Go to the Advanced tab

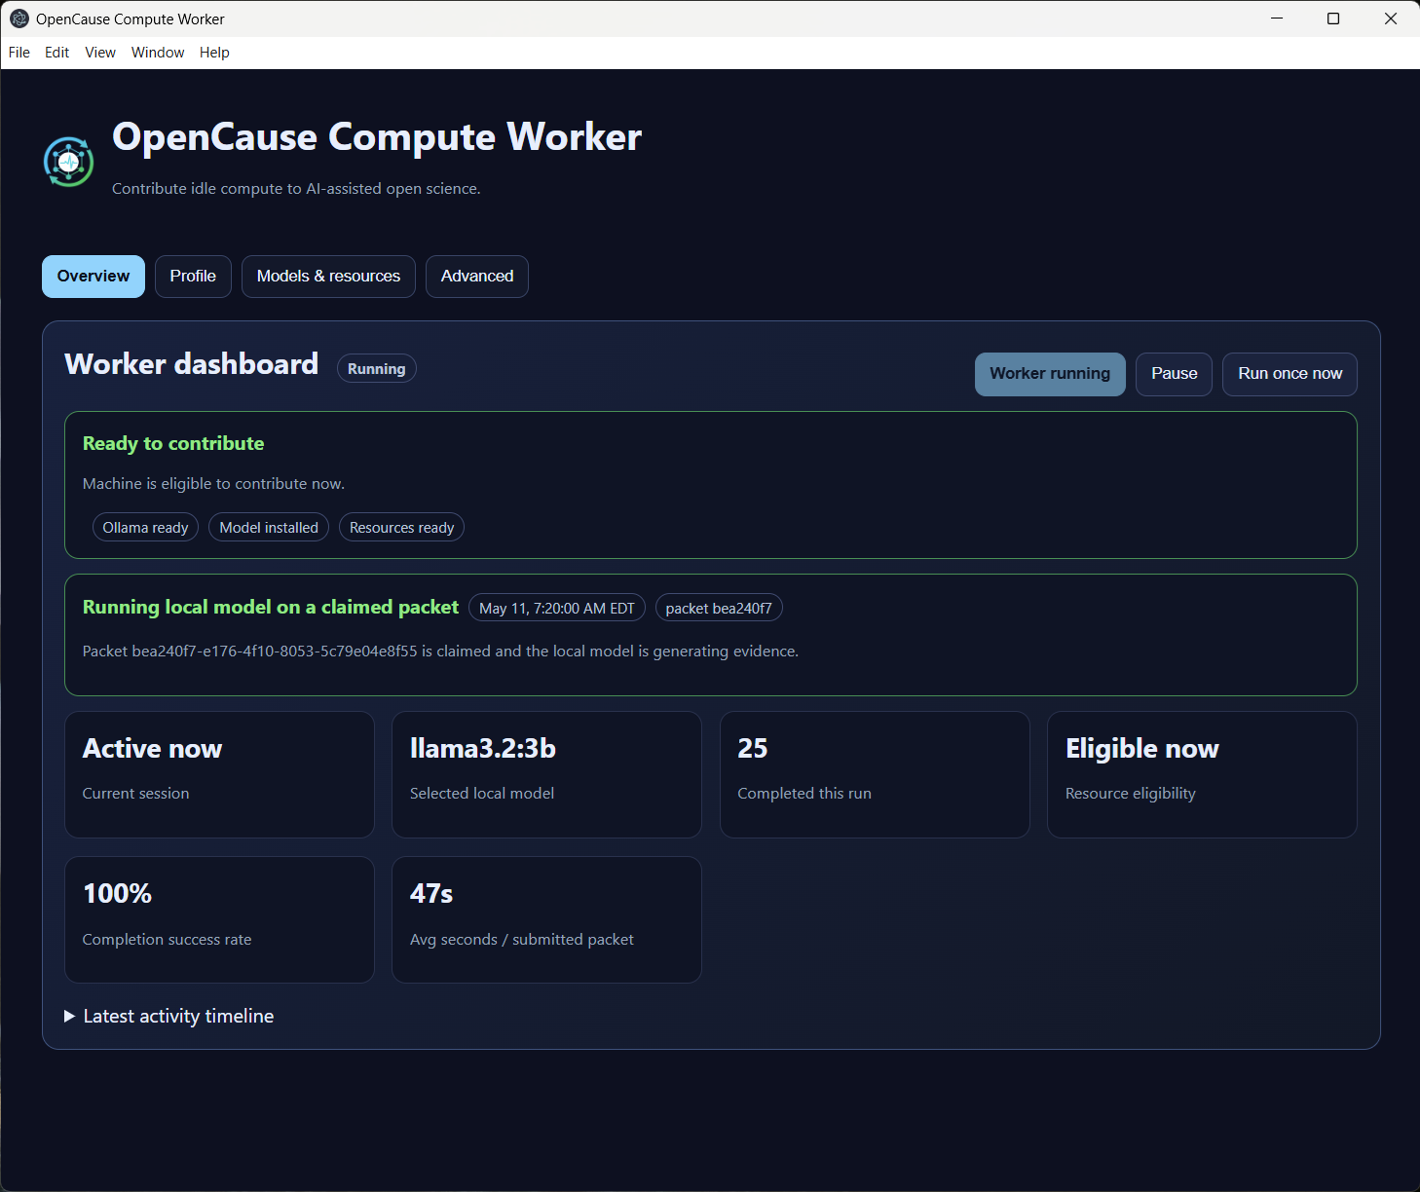477,277
